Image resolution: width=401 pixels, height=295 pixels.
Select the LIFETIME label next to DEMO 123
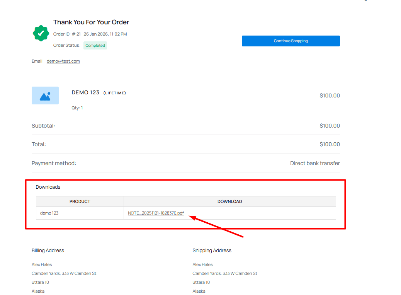(x=114, y=93)
